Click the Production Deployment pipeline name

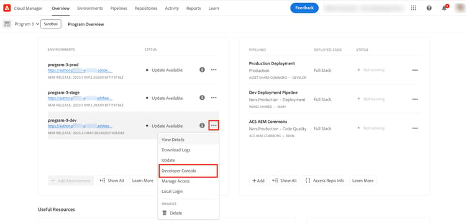(x=272, y=63)
